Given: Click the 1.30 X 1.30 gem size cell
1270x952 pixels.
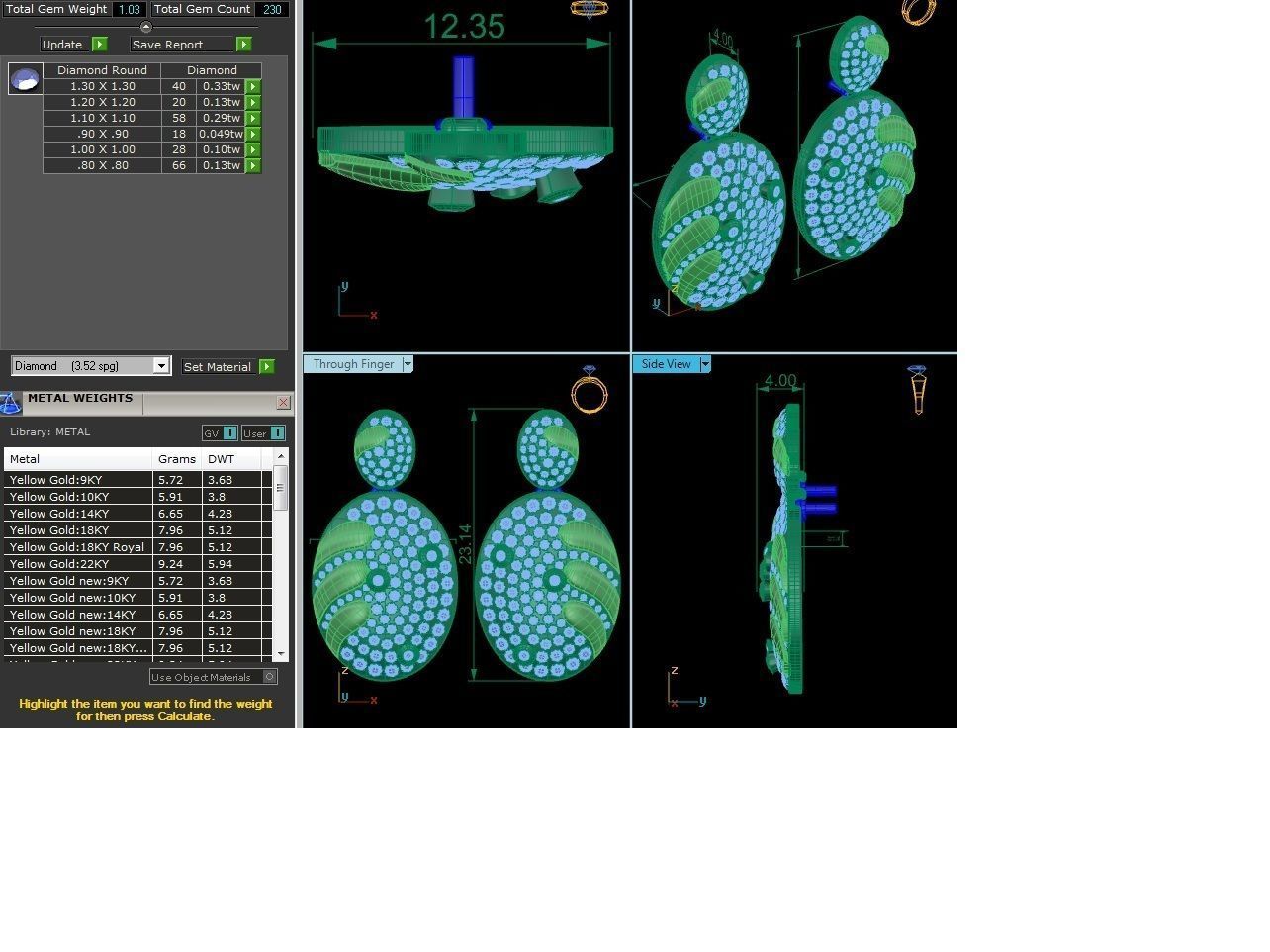Looking at the screenshot, I should [103, 87].
